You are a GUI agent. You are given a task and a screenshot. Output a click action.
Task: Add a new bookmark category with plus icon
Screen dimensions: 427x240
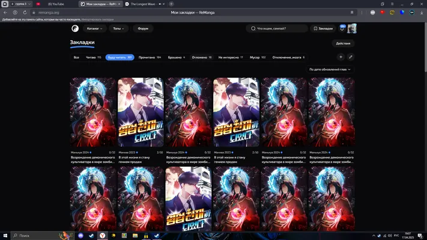click(x=341, y=57)
